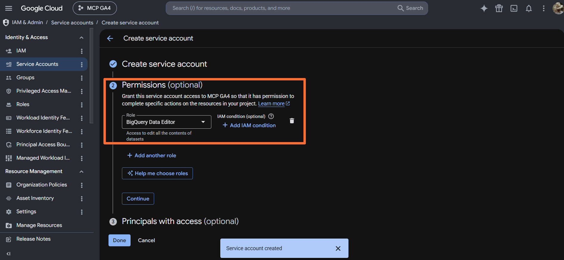Open more options for Groups item

coord(82,78)
